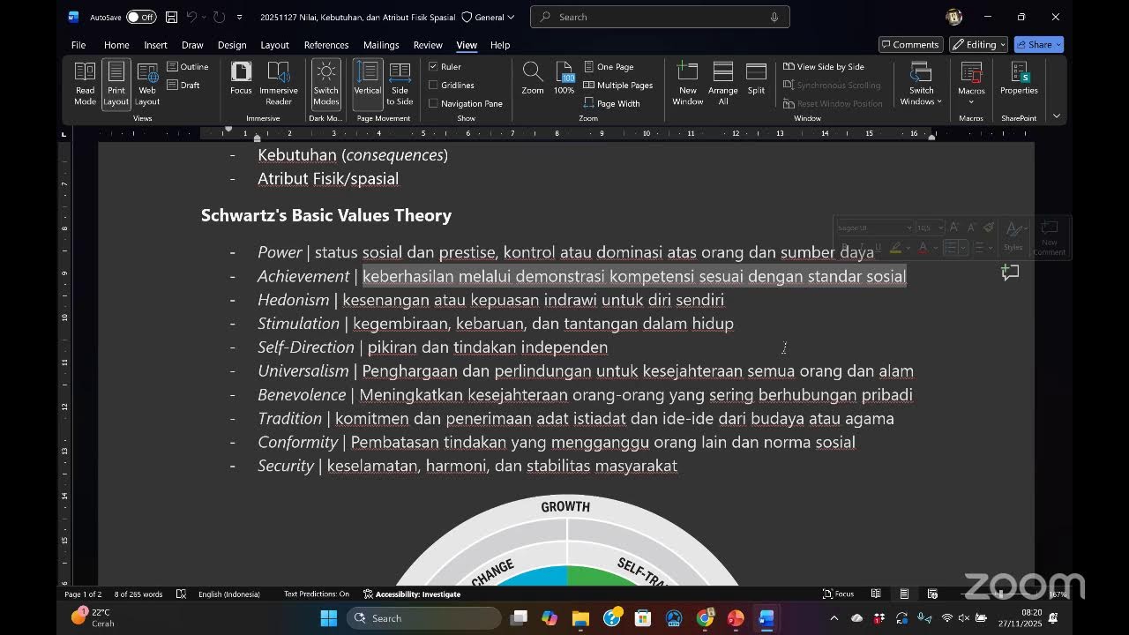Select Print Layout view
1129x635 pixels.
point(116,84)
